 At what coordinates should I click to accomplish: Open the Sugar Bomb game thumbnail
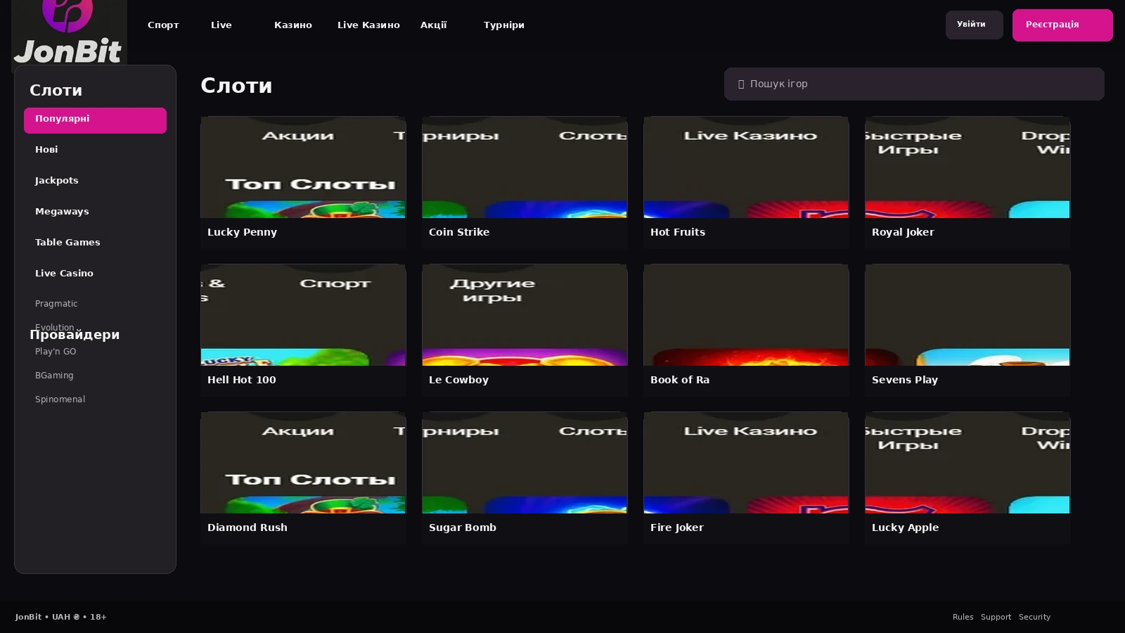coord(525,463)
